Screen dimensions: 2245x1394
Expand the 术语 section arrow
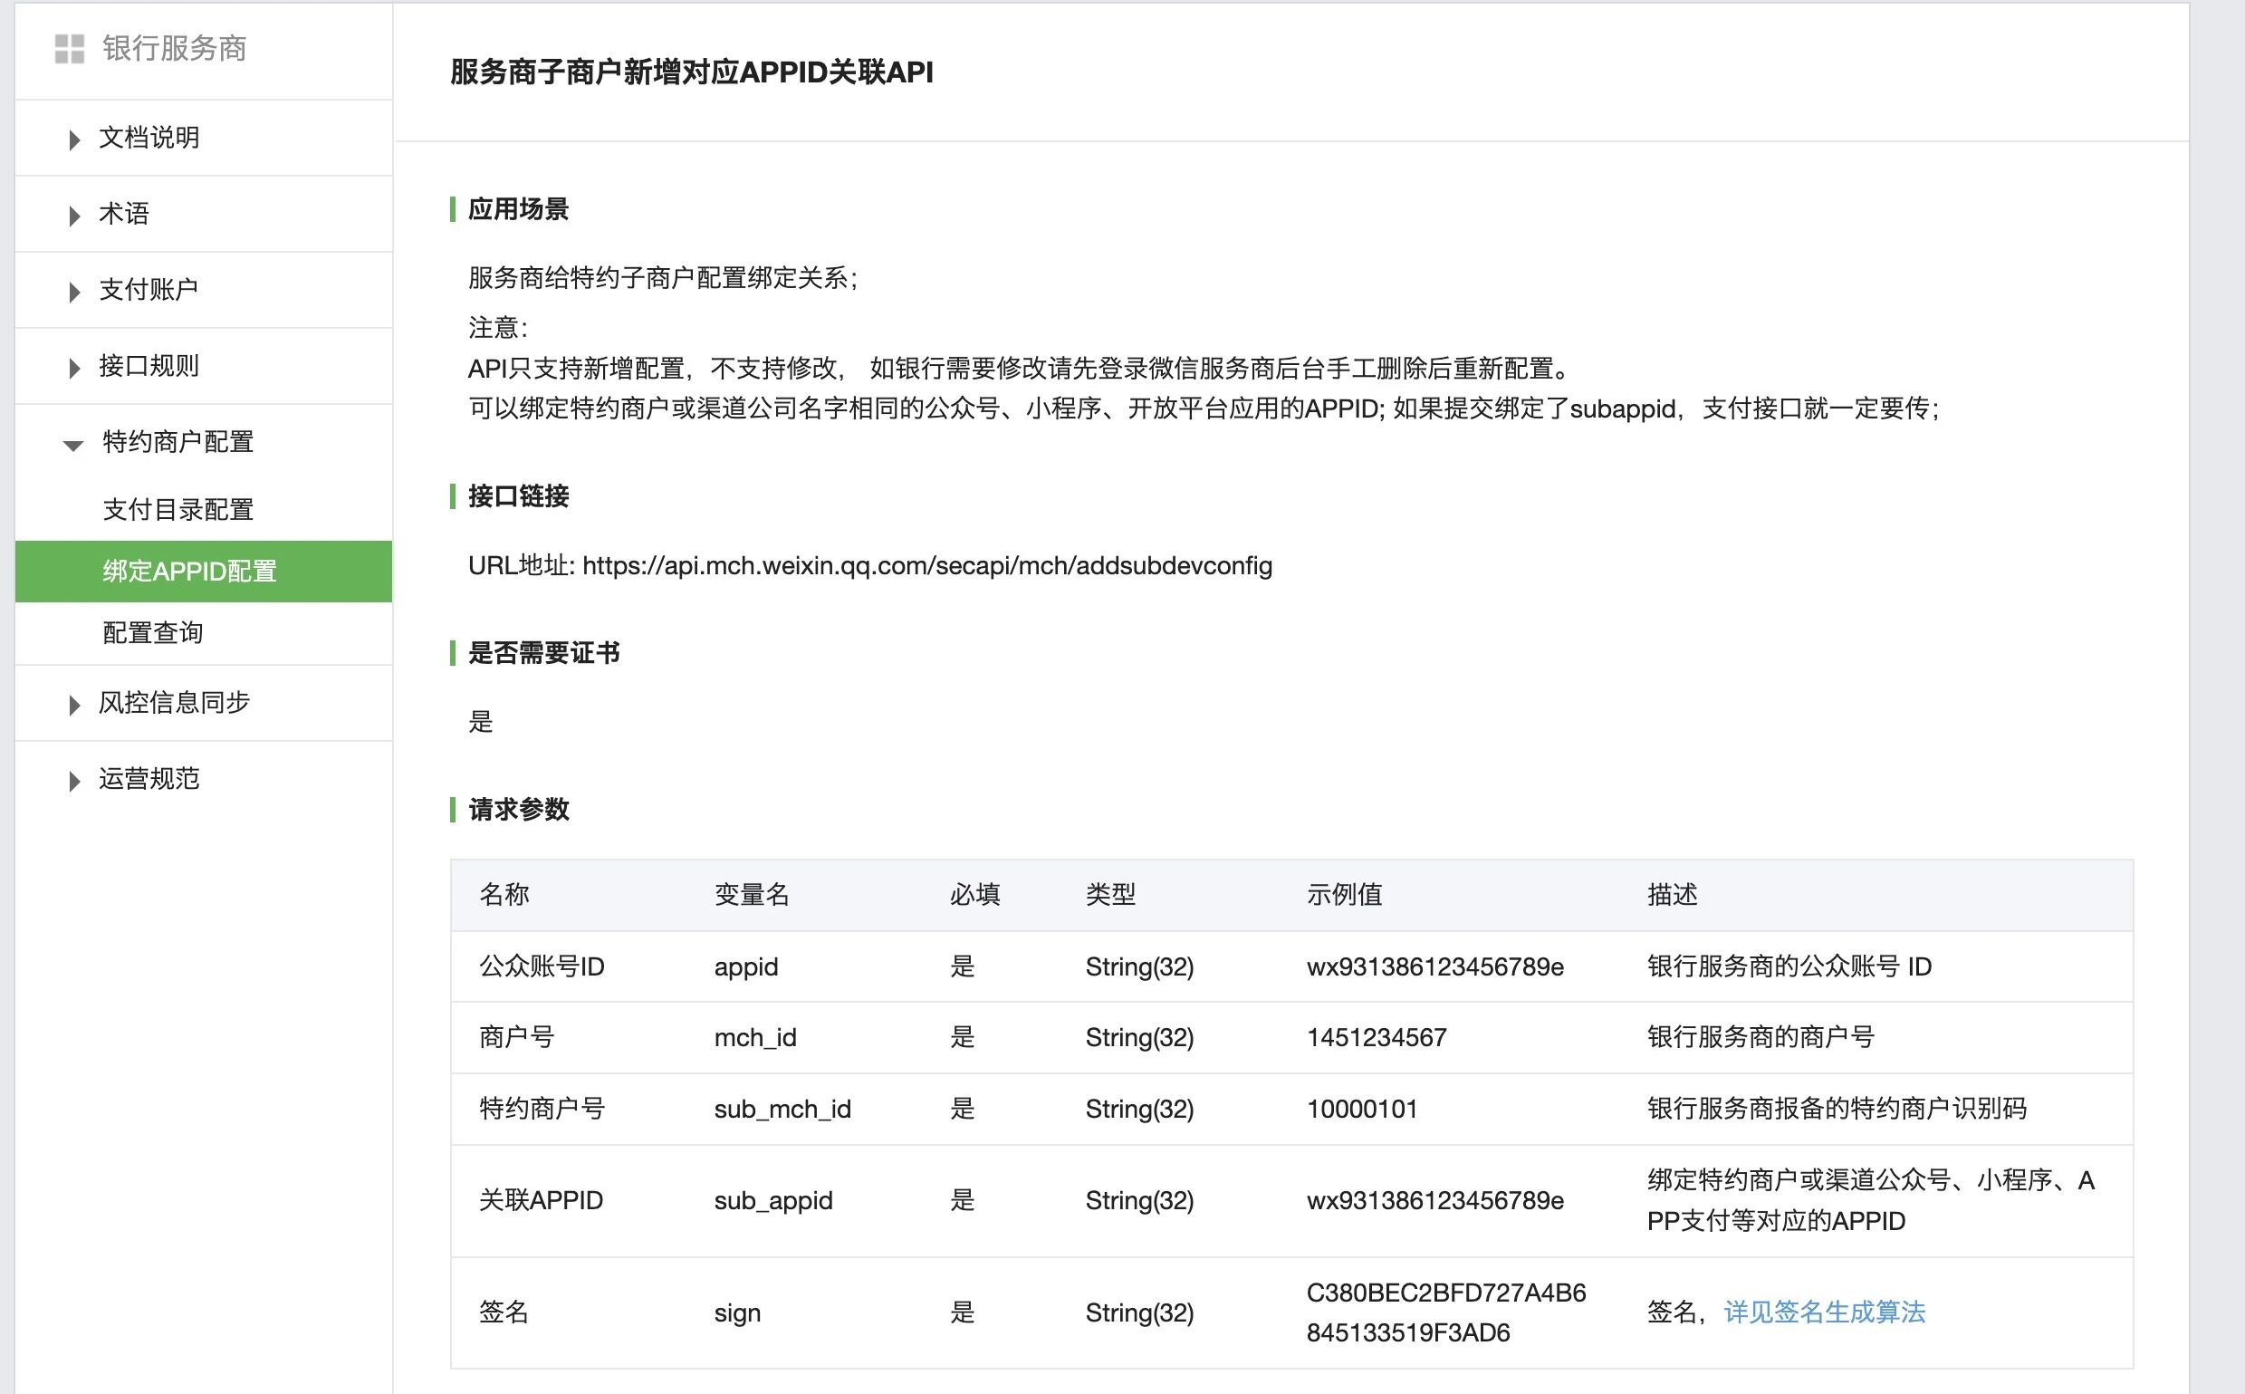74,216
